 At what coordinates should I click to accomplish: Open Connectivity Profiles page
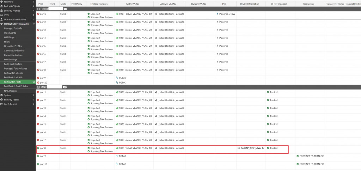pyautogui.click(x=14, y=51)
